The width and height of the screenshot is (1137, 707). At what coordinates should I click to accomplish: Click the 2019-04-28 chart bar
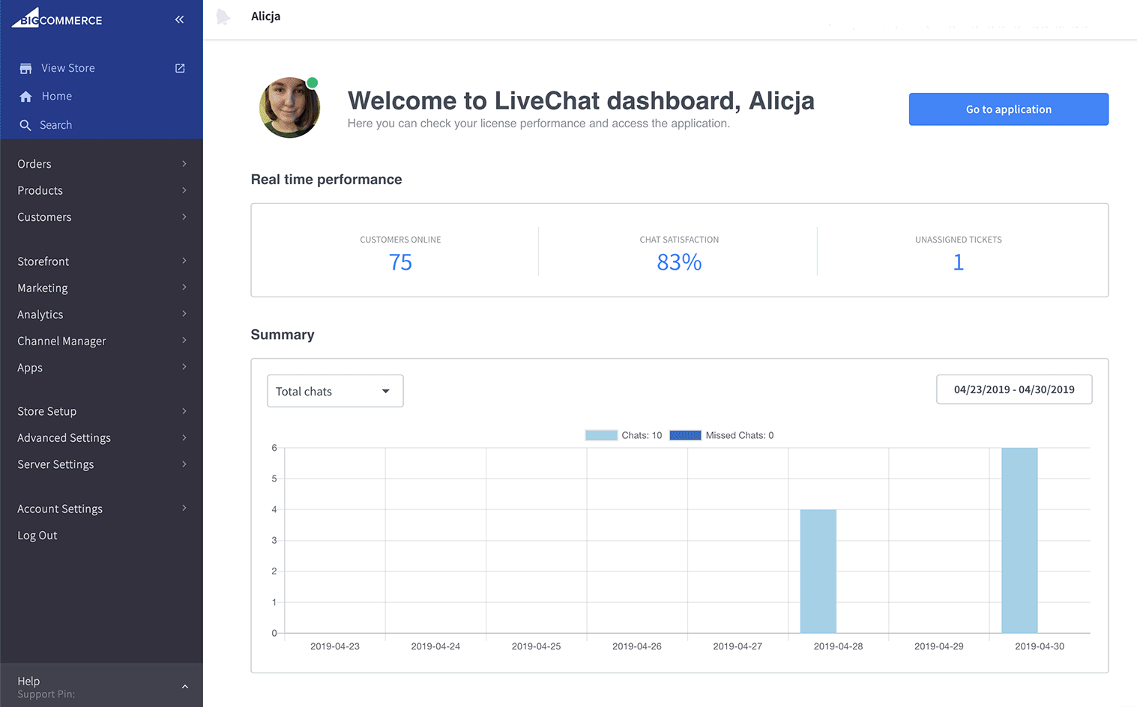[818, 571]
